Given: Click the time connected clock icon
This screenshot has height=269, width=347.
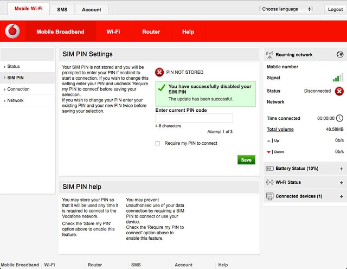Looking at the screenshot, I should (x=339, y=118).
